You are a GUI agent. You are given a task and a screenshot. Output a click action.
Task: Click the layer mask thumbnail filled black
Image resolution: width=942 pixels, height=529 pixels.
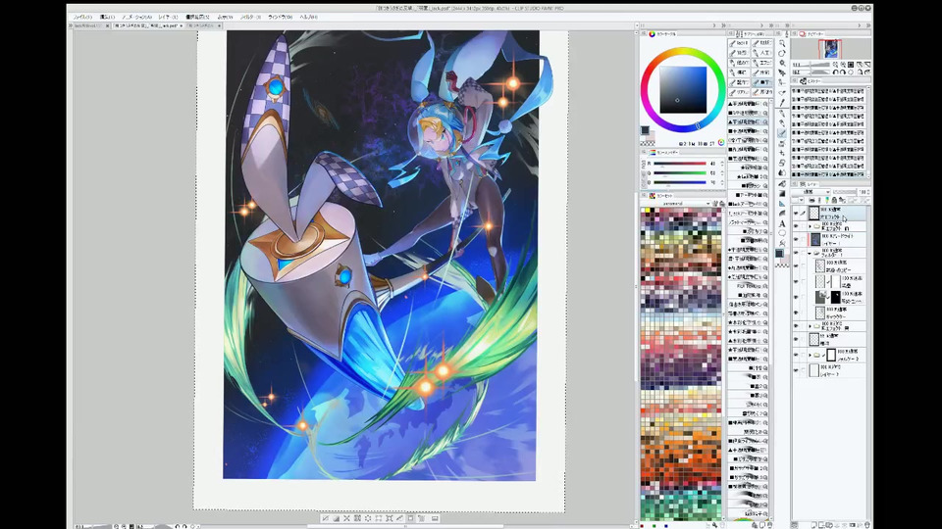coord(836,297)
